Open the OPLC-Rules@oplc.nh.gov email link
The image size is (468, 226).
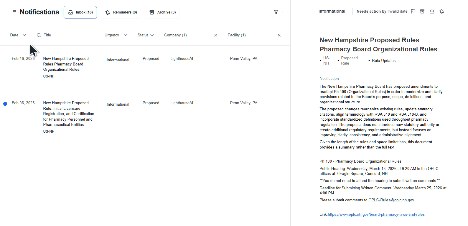391,200
